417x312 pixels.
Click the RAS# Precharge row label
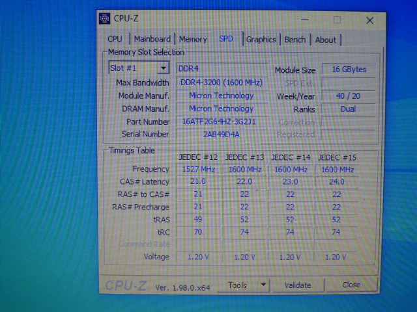(141, 207)
